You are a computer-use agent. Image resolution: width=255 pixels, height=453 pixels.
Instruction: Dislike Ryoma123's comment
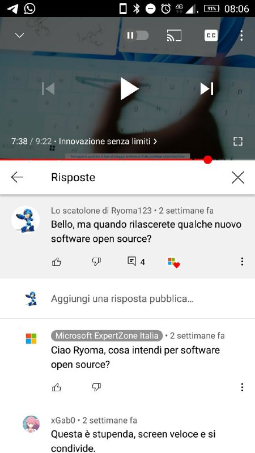[96, 262]
